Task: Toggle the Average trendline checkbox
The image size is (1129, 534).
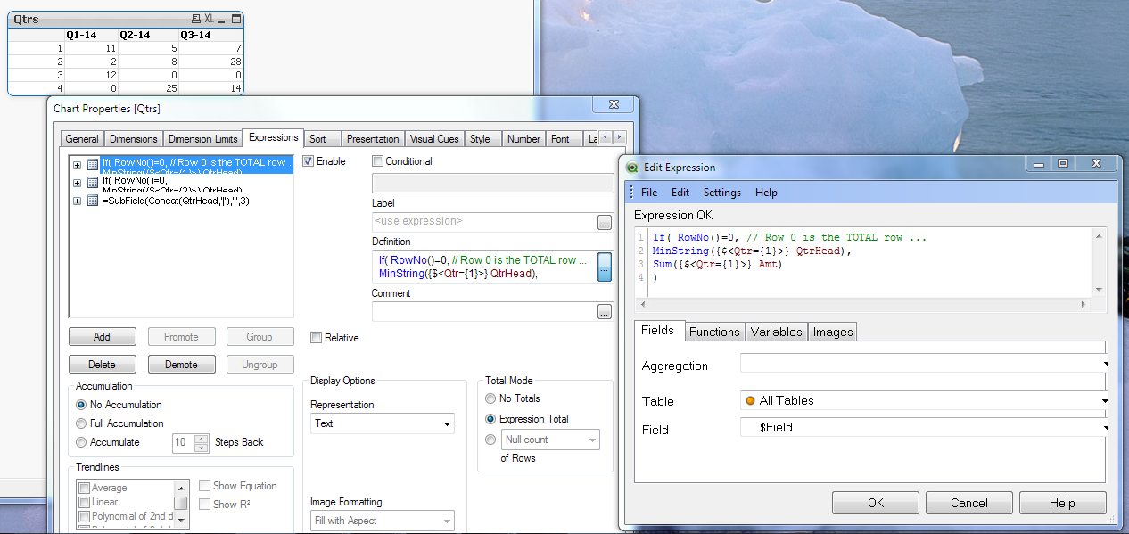Action: pyautogui.click(x=85, y=489)
